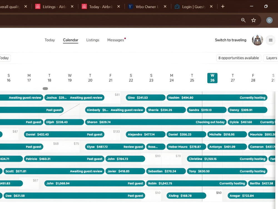
Task: Click the Vrbo favicon on browser tab
Action: click(130, 7)
